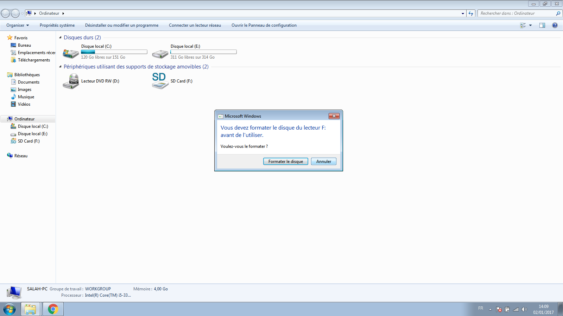Click the SALAH-PC computer icon in details pane
Image resolution: width=563 pixels, height=316 pixels.
pos(14,292)
